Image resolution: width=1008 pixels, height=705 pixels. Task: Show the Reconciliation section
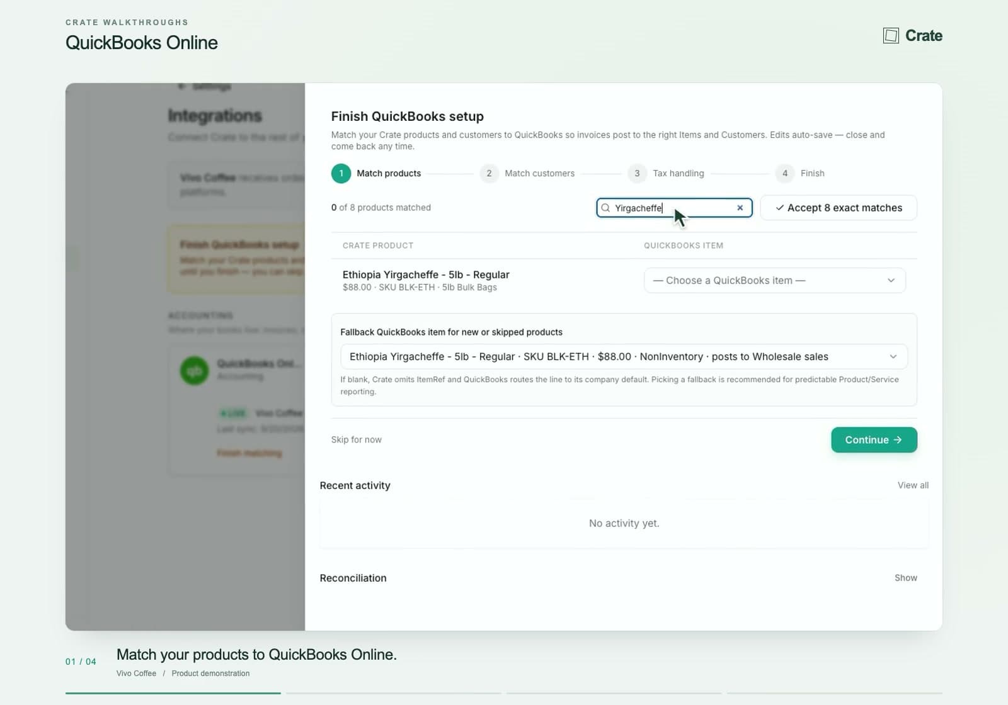pos(906,578)
